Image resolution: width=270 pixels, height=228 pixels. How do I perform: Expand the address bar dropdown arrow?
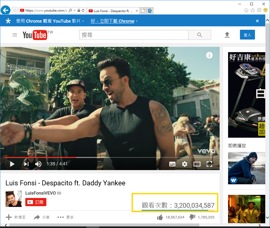click(x=75, y=11)
